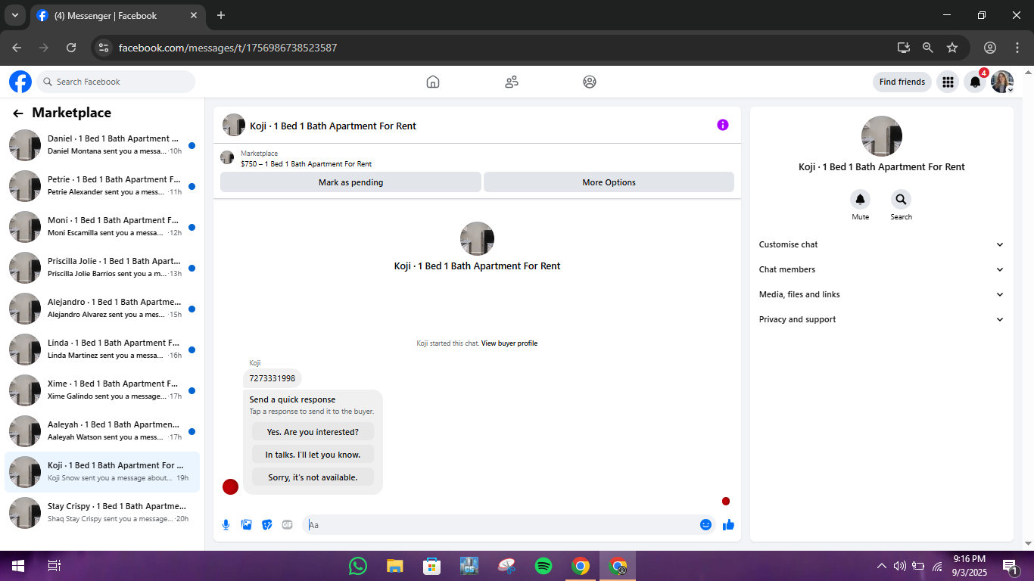
Task: Open the Facebook home logo
Action: pos(20,82)
